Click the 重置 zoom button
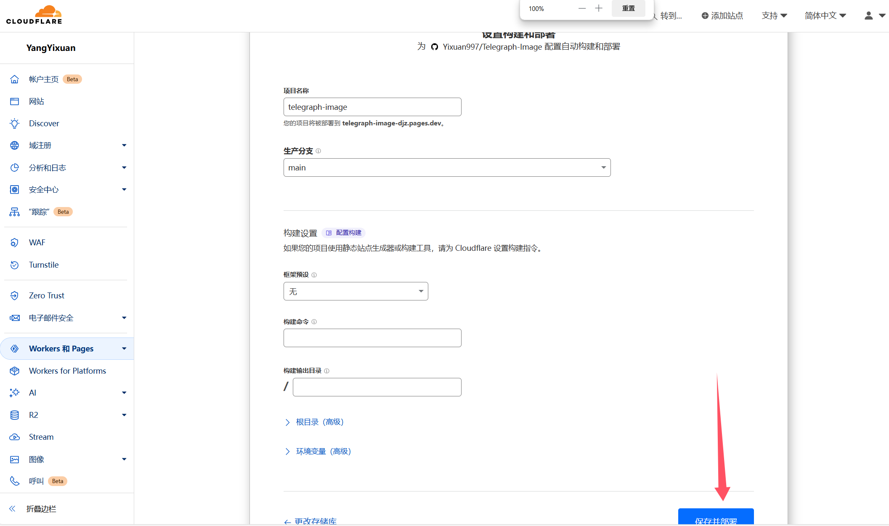This screenshot has width=889, height=526. click(628, 8)
